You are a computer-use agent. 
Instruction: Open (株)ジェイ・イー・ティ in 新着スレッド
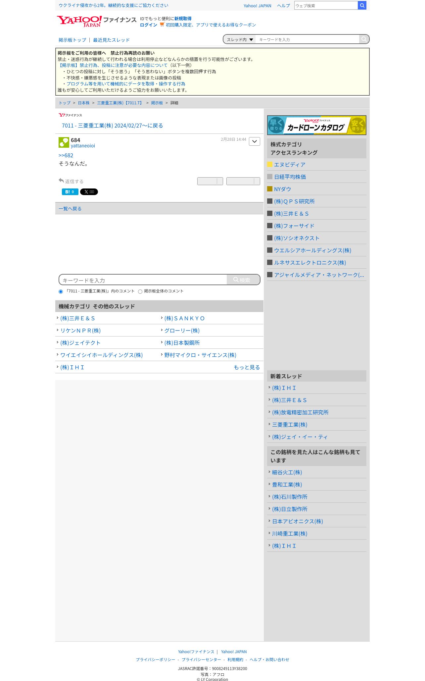[x=300, y=437]
